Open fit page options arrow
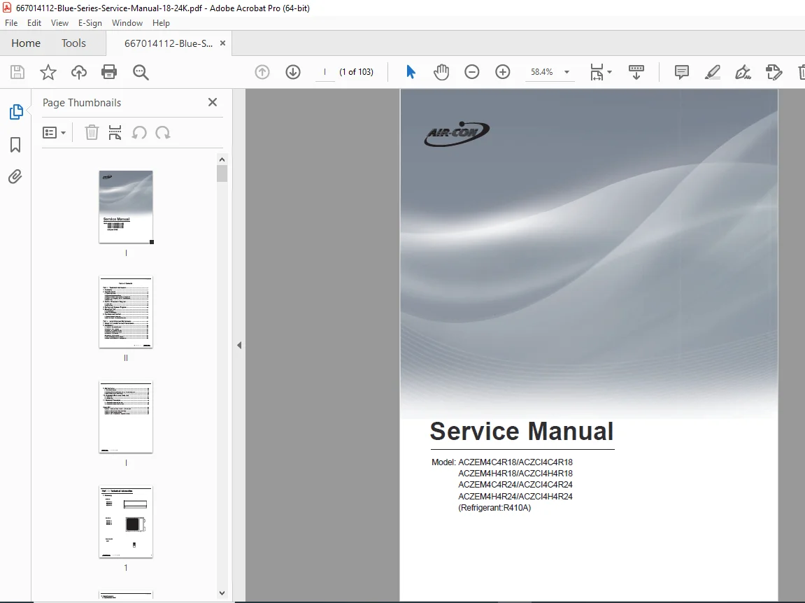The width and height of the screenshot is (805, 603). tap(609, 72)
